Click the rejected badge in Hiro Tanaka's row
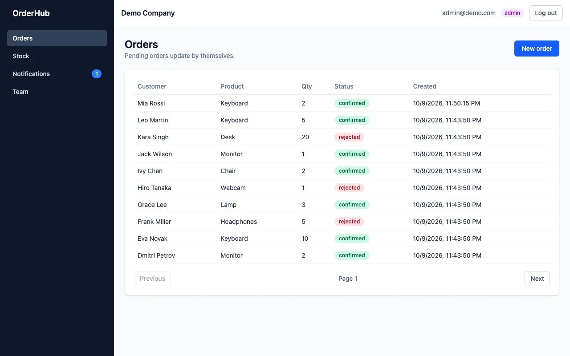This screenshot has width=570, height=356. pos(349,188)
